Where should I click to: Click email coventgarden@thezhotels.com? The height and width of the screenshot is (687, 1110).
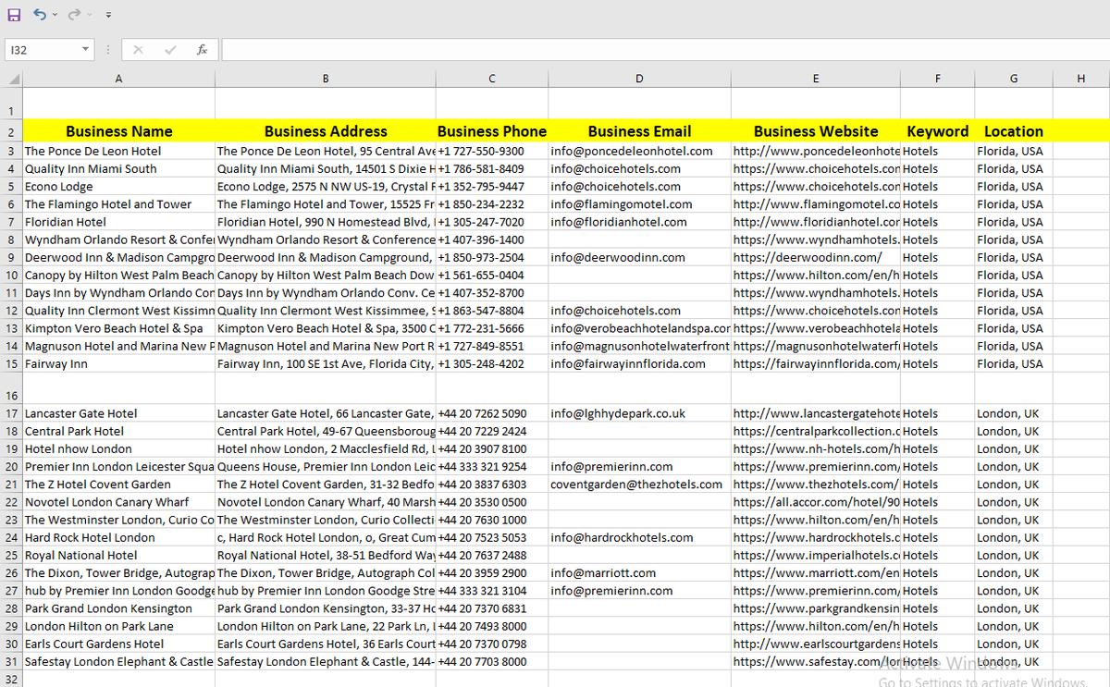[x=639, y=484]
